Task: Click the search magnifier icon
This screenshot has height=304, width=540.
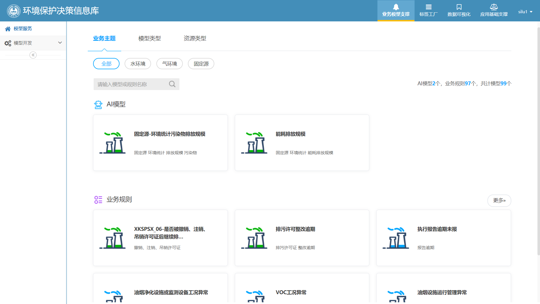Action: 172,84
